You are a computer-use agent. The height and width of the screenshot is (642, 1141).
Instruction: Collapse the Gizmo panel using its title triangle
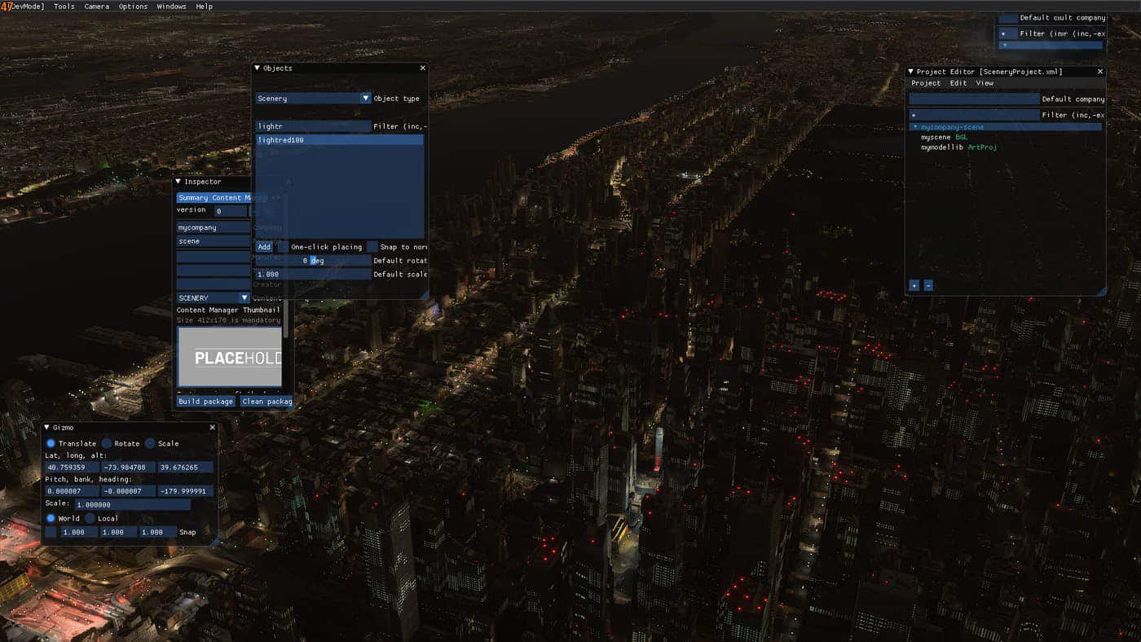coord(47,428)
